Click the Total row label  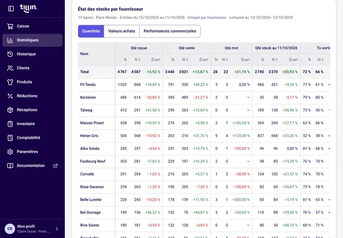(84, 72)
